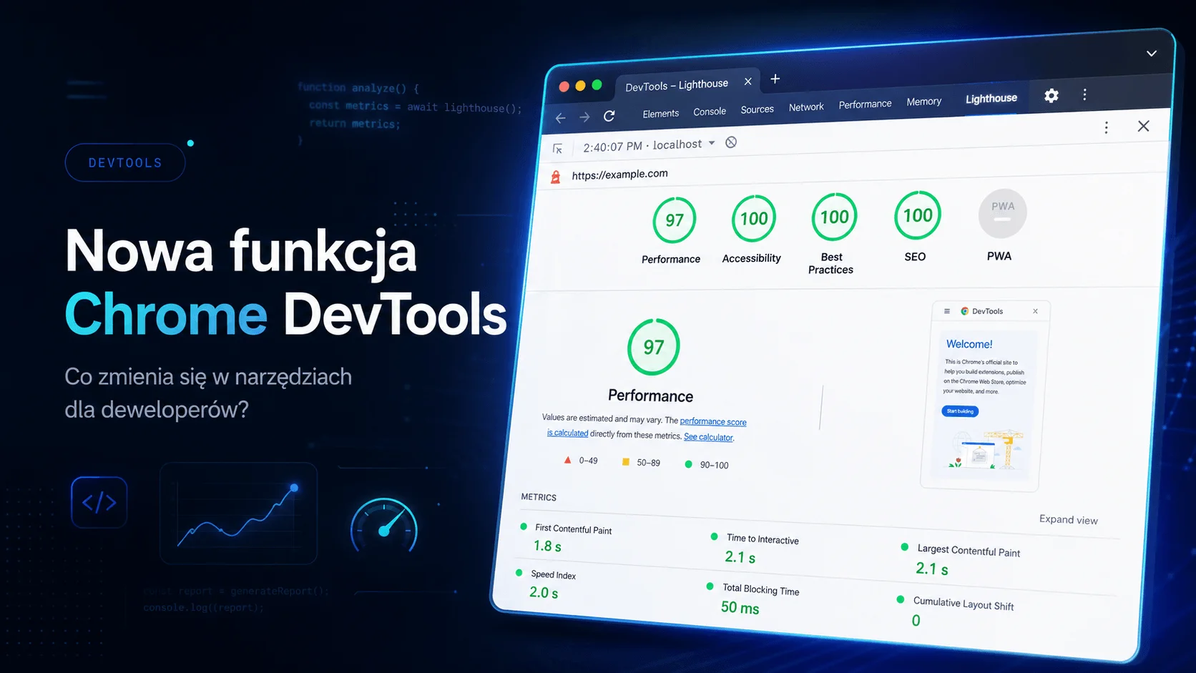Open the Sources tab
This screenshot has width=1196, height=673.
(757, 109)
